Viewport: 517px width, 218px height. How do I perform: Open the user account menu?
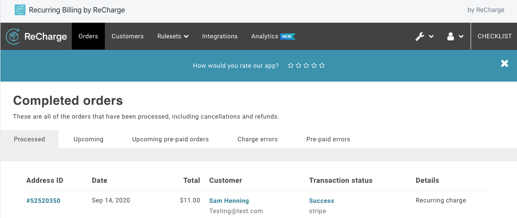[455, 37]
